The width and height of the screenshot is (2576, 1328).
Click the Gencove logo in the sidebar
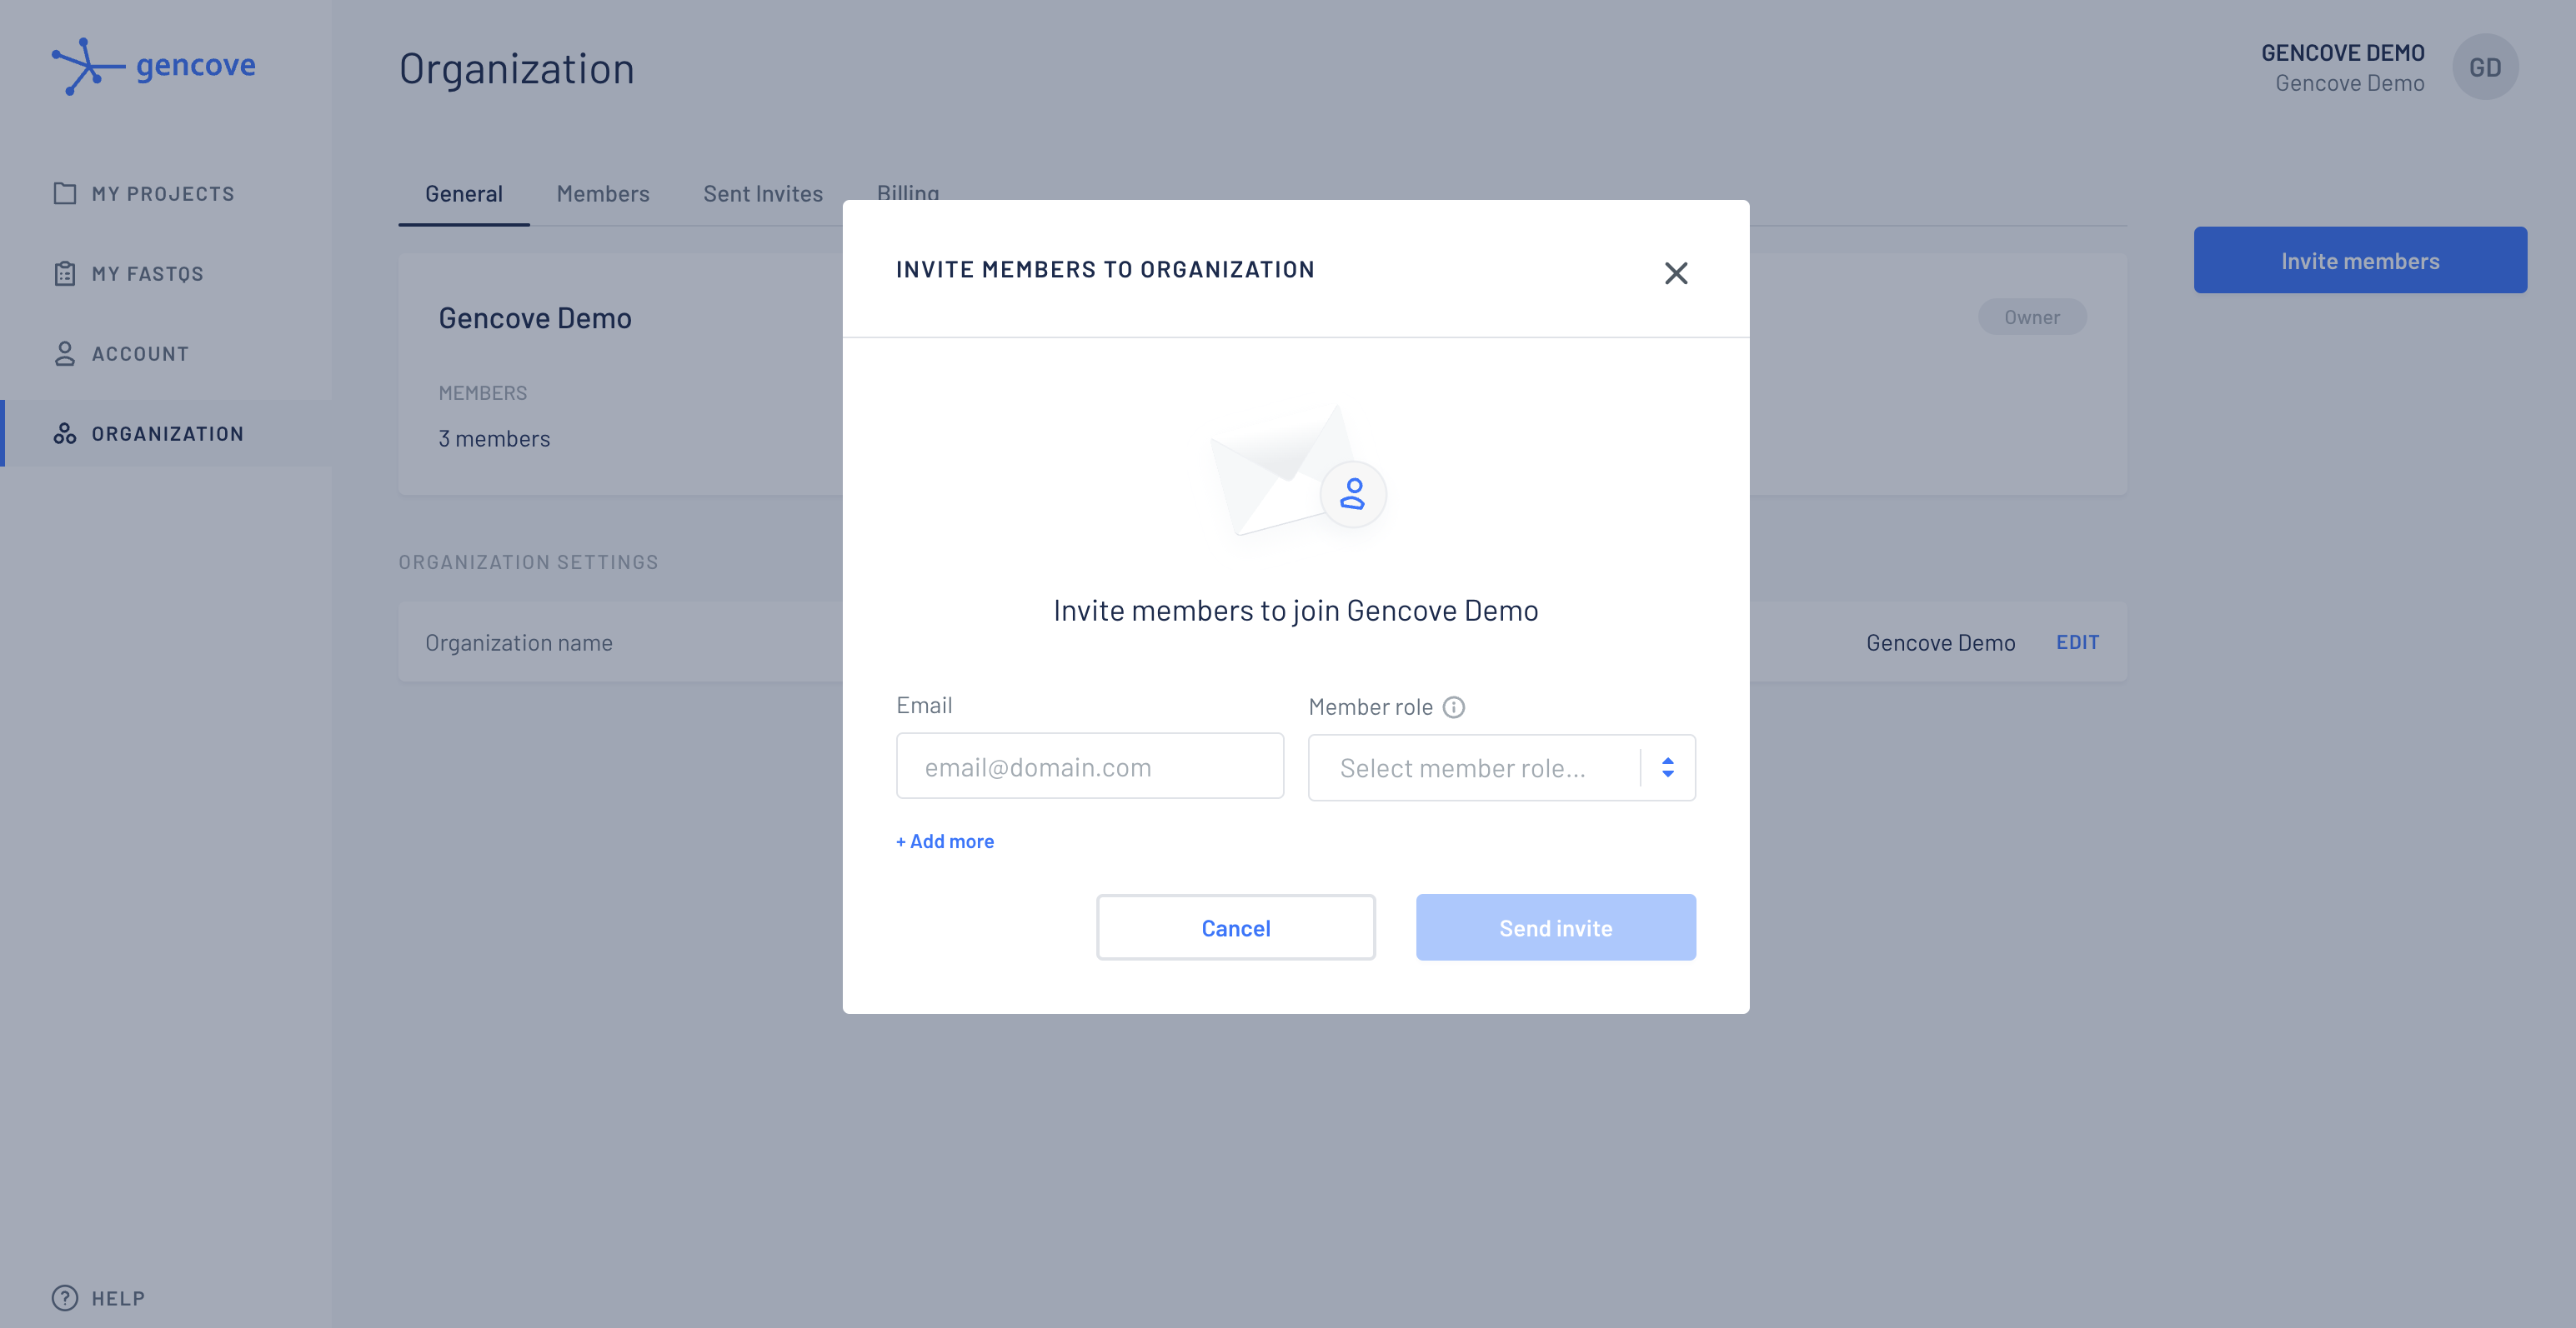point(154,66)
